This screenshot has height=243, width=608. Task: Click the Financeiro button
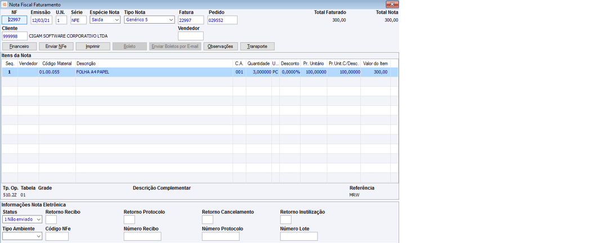pyautogui.click(x=19, y=47)
